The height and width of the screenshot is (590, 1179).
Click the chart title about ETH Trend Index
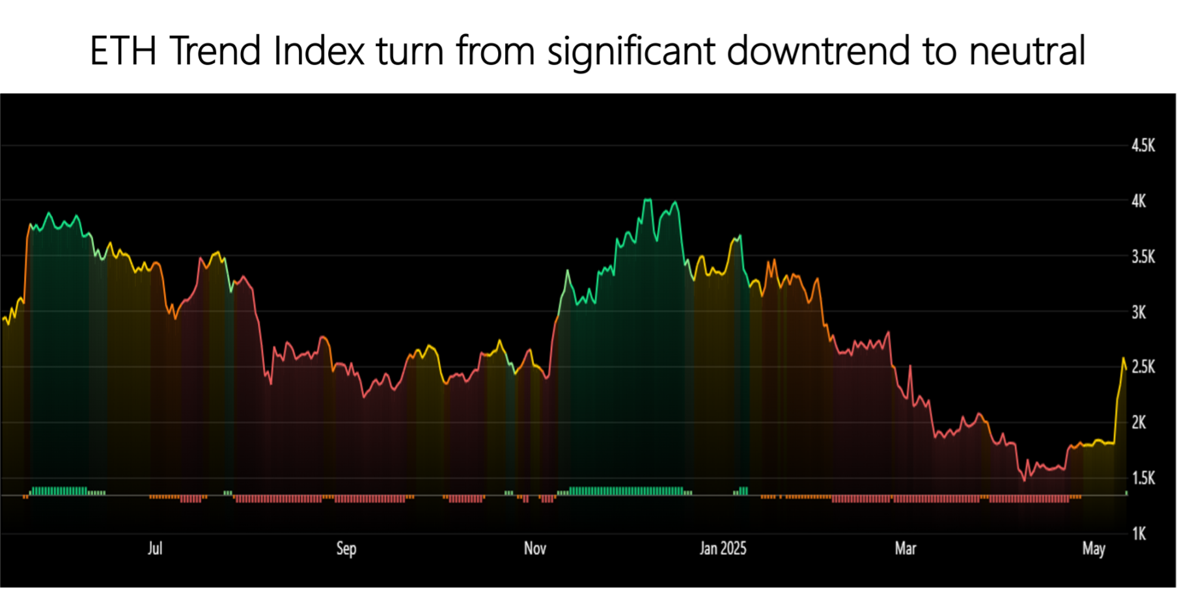(x=588, y=51)
